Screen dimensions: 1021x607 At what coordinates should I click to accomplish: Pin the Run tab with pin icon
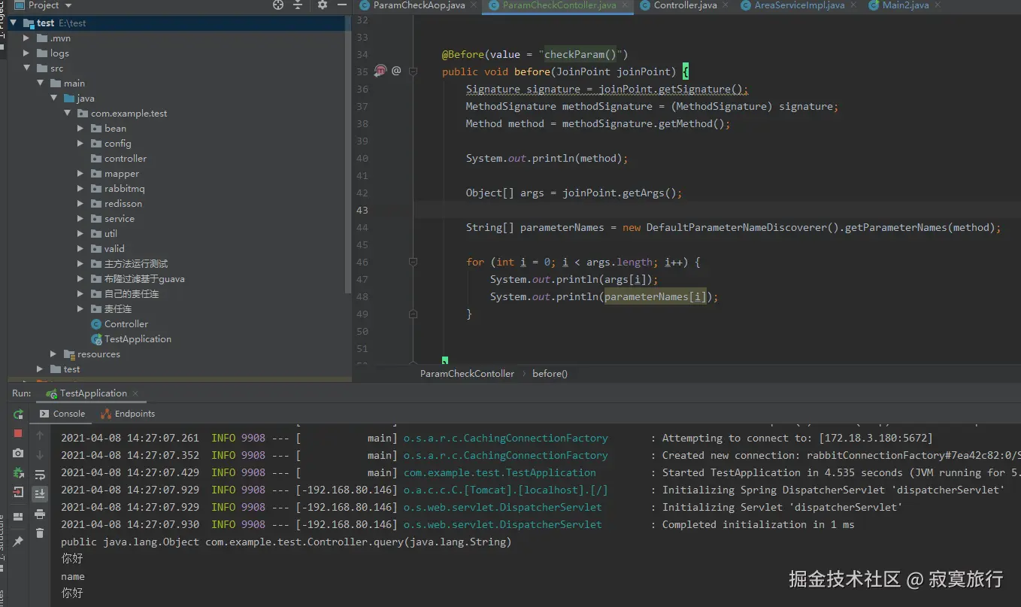18,541
